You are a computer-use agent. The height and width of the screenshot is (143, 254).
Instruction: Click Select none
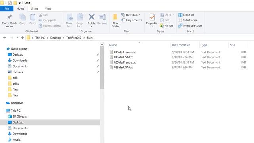click(188, 20)
